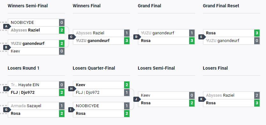The image size is (266, 125).
Task: Select match H badge in Losers Quarter-Final
Action: [x=72, y=89]
